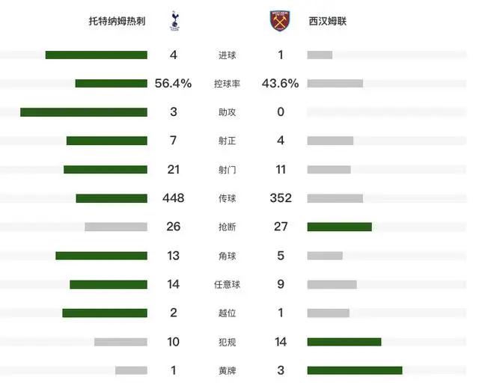This screenshot has height=389, width=479.
Task: Click the 43.6% possession figure
Action: click(280, 83)
